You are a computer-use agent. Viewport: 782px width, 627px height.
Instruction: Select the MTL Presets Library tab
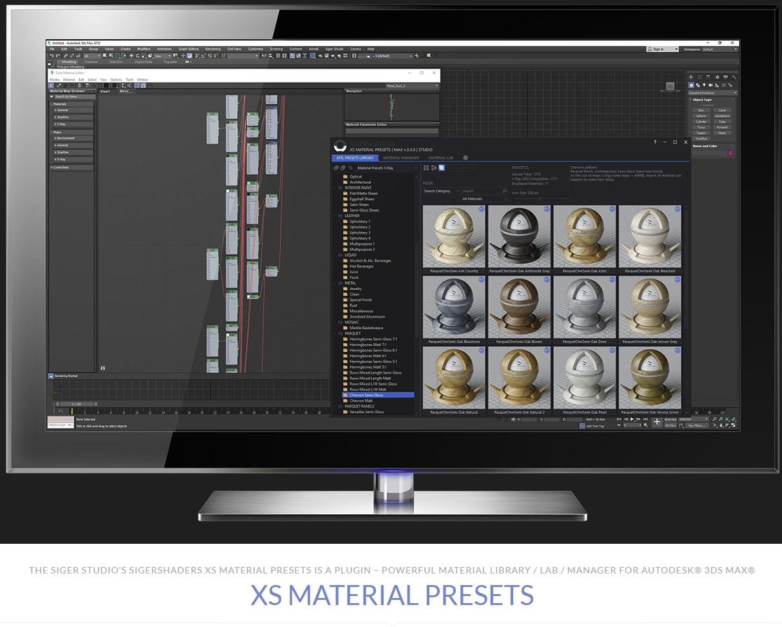click(355, 157)
